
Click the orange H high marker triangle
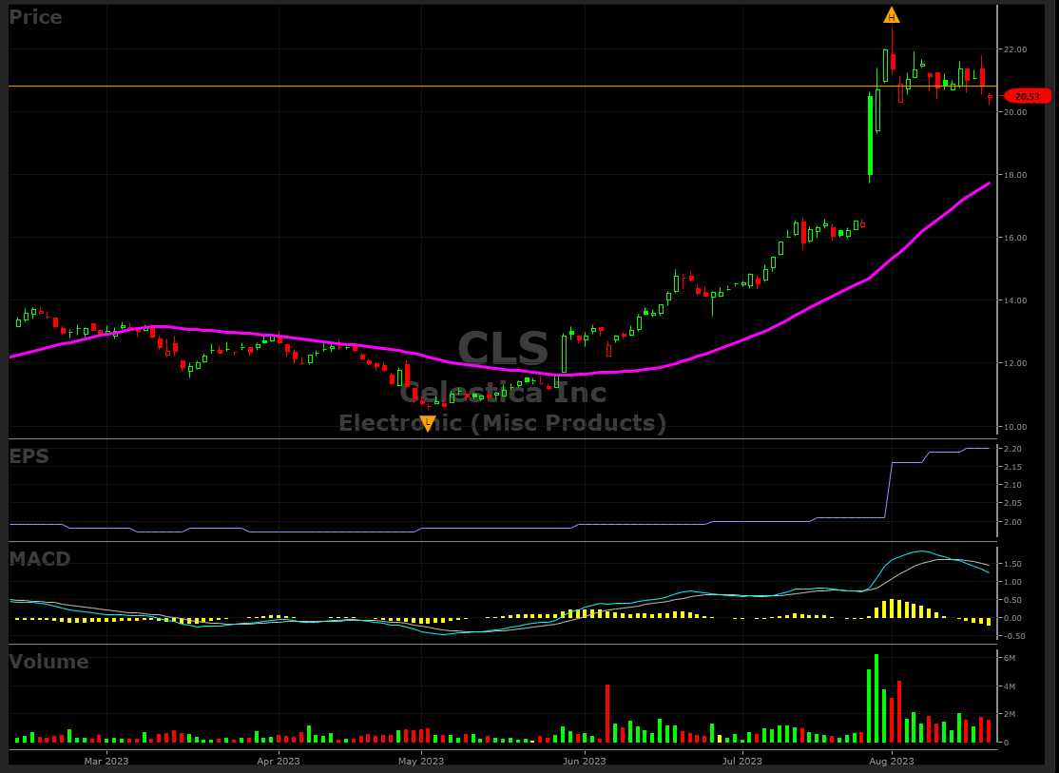891,15
